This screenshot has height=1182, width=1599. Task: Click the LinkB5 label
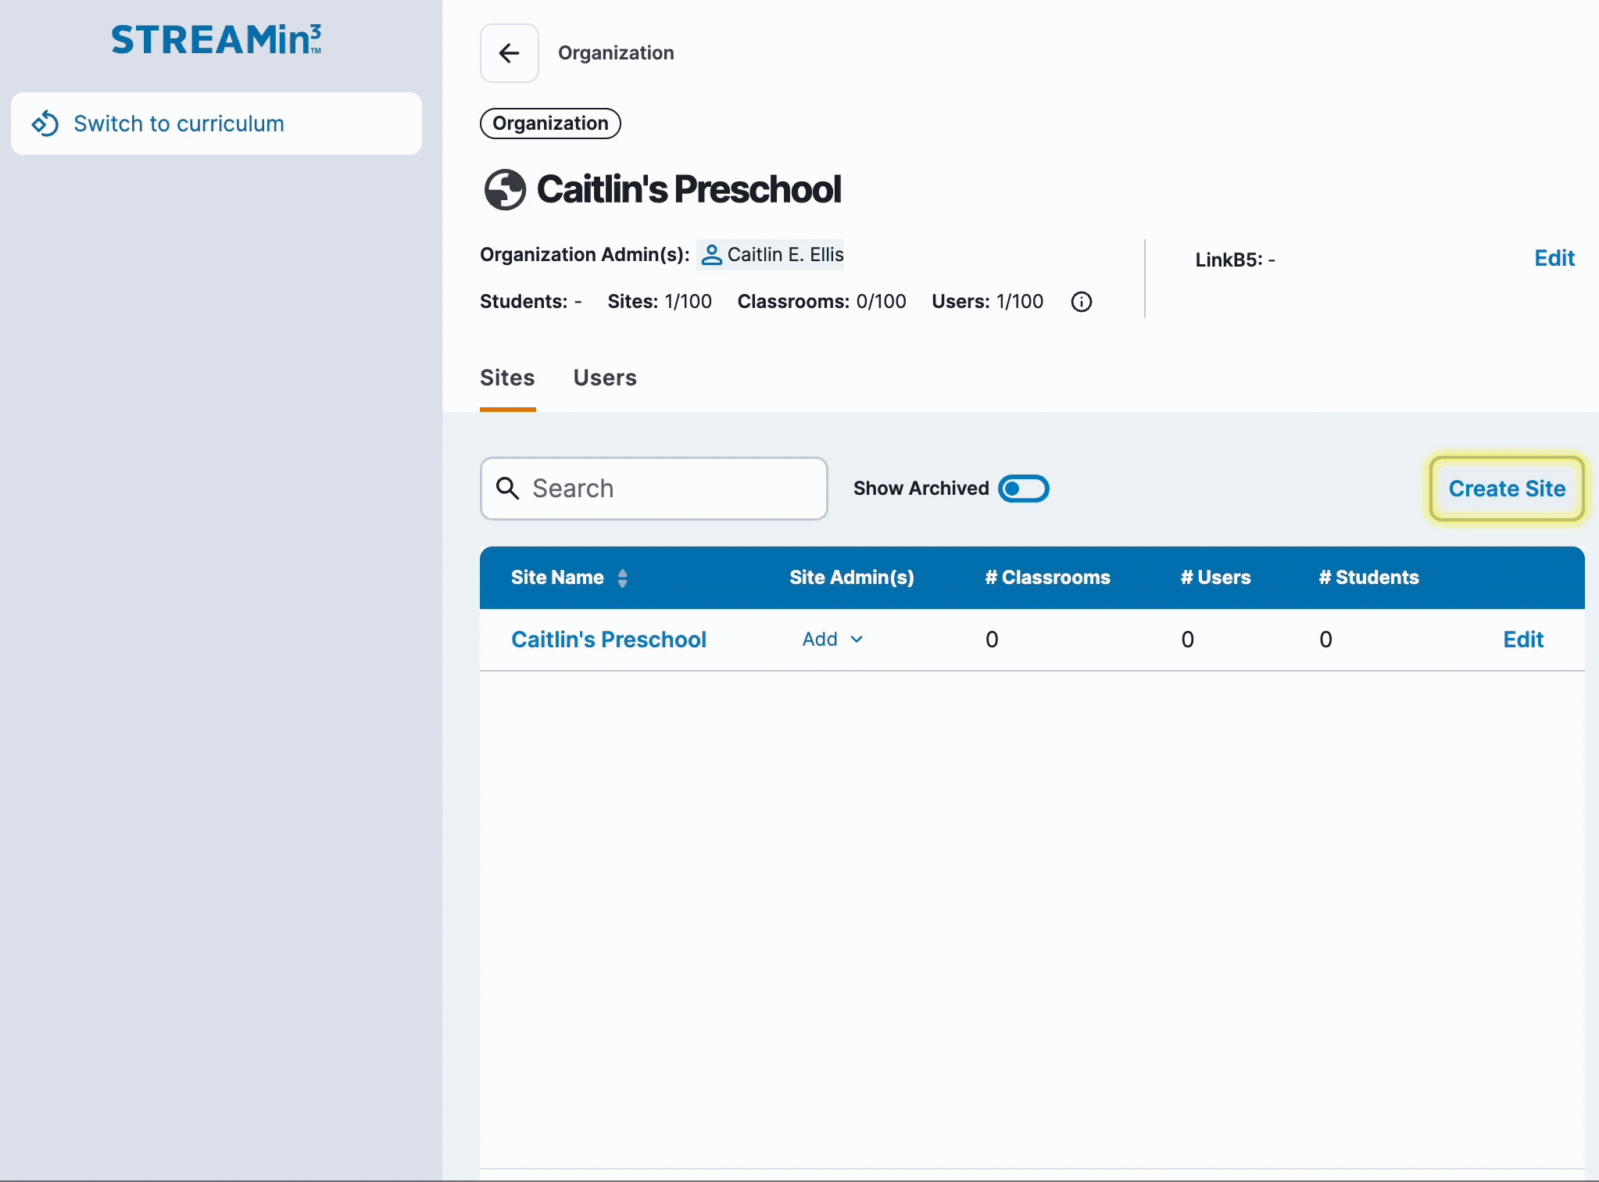(x=1229, y=260)
